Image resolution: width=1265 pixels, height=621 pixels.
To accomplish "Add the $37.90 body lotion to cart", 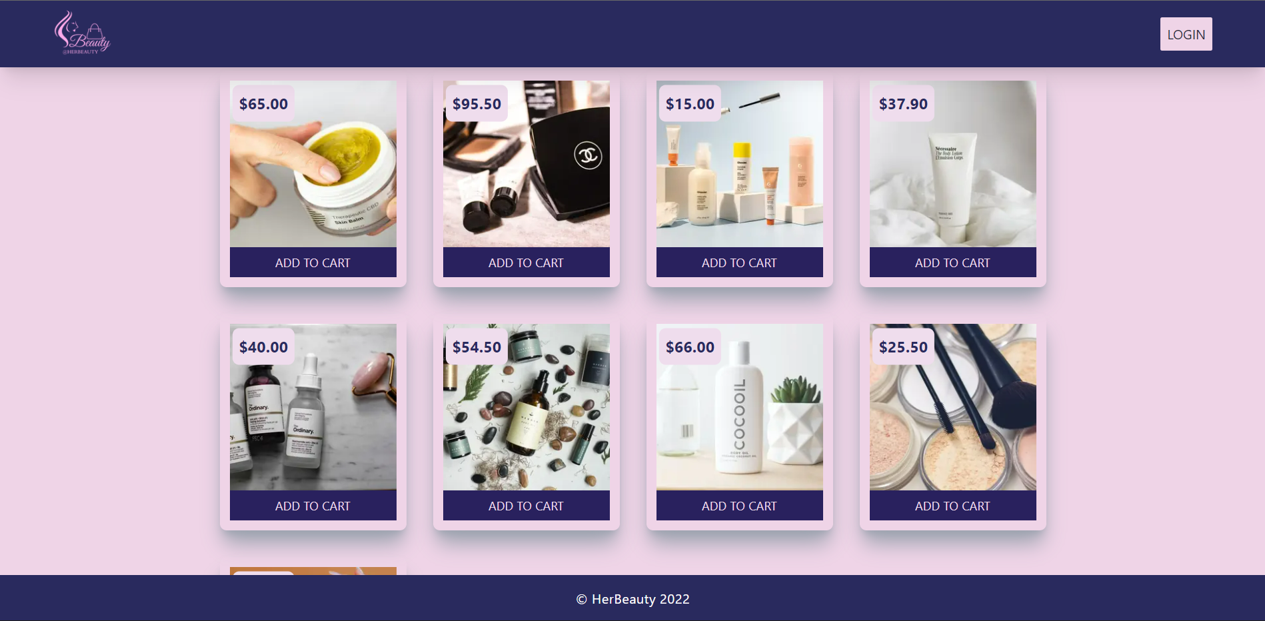I will pyautogui.click(x=953, y=263).
